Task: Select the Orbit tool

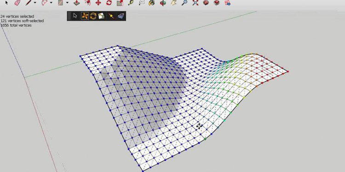Action: pyautogui.click(x=163, y=3)
